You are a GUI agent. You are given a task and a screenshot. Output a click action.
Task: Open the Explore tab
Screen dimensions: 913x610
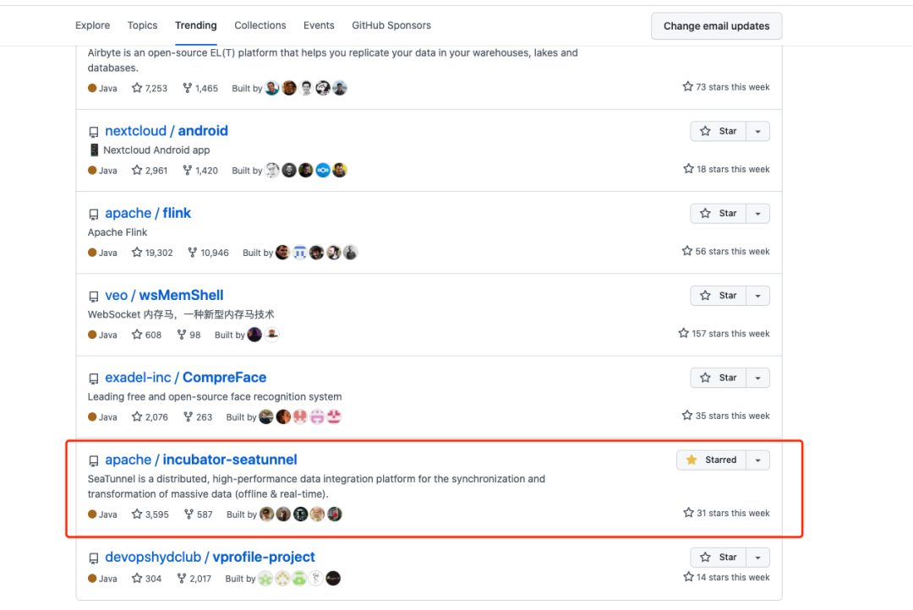tap(93, 25)
